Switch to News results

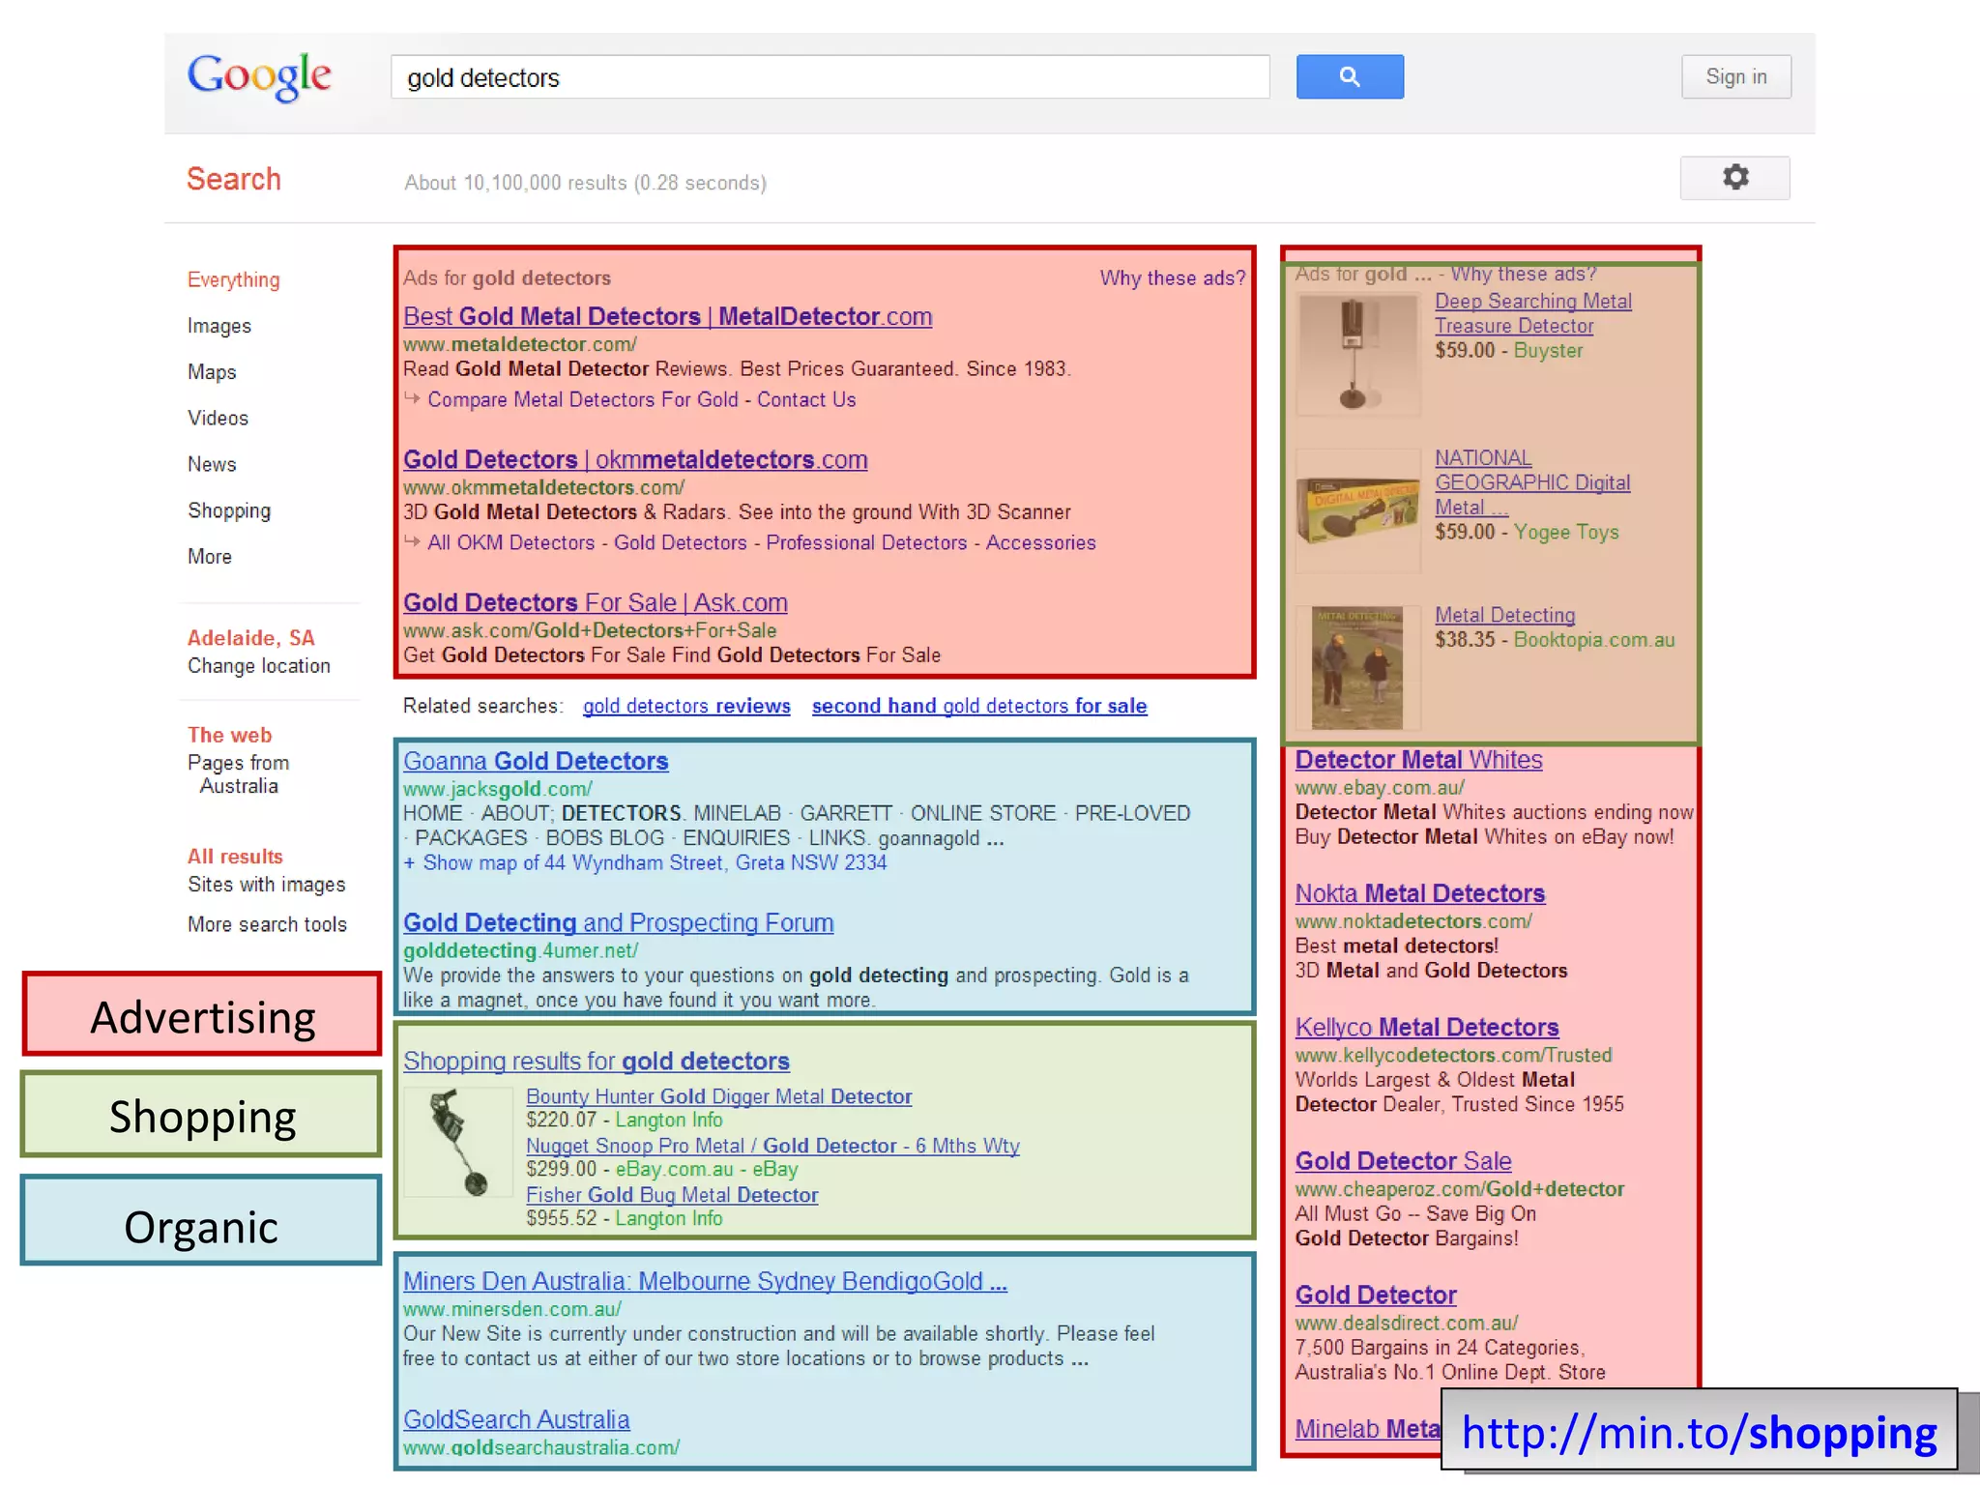click(x=212, y=464)
